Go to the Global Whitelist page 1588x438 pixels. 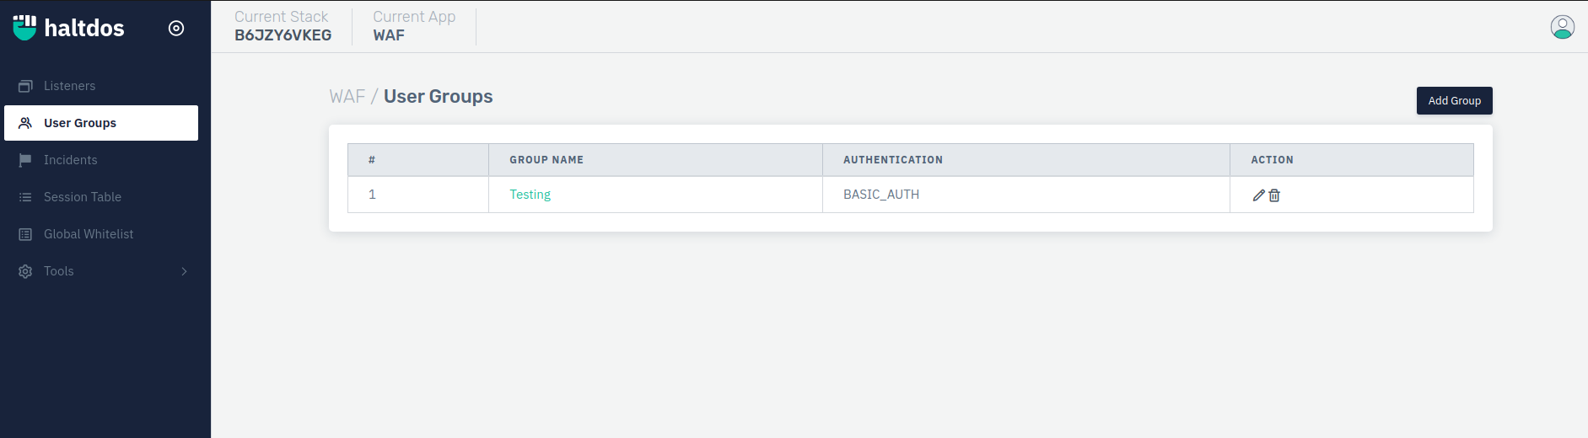[89, 234]
